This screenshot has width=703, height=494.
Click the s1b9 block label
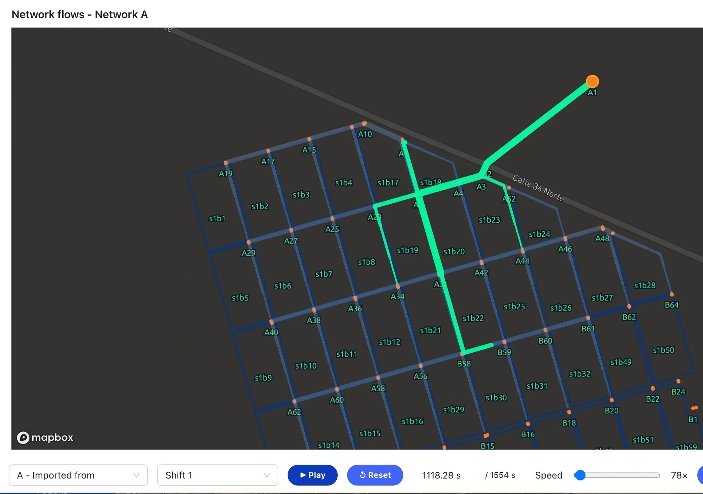pos(263,378)
